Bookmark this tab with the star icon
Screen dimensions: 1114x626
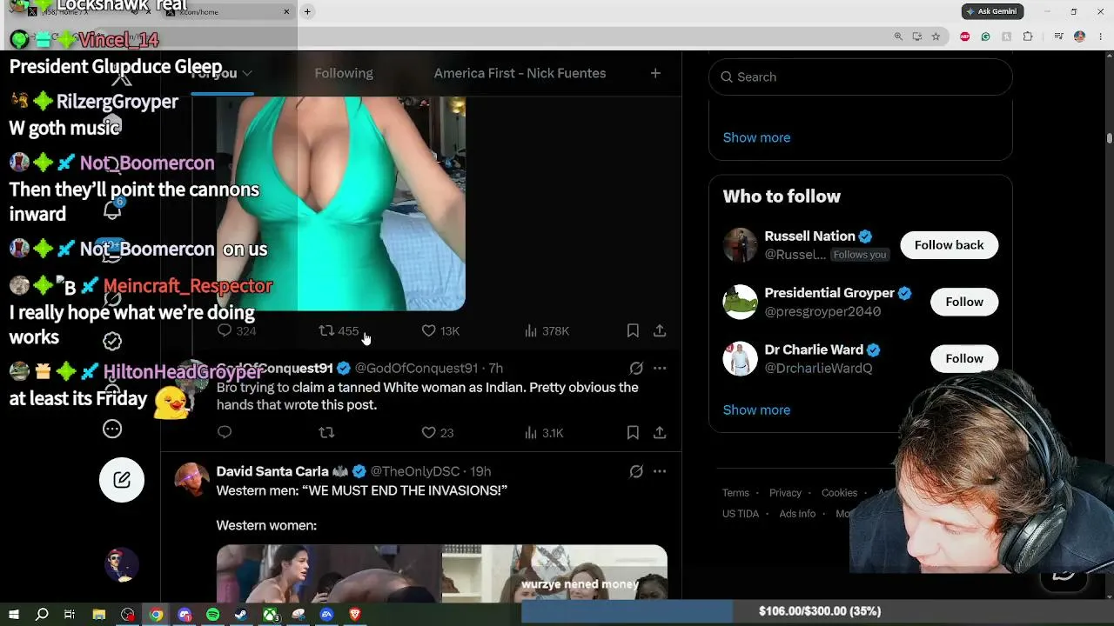[x=936, y=37]
